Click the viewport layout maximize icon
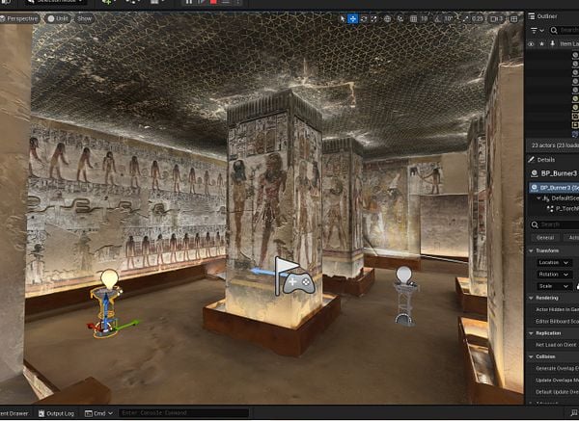 coord(513,18)
